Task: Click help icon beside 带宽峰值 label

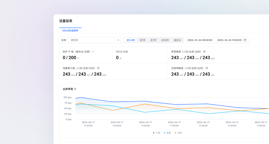Action: tap(204, 52)
